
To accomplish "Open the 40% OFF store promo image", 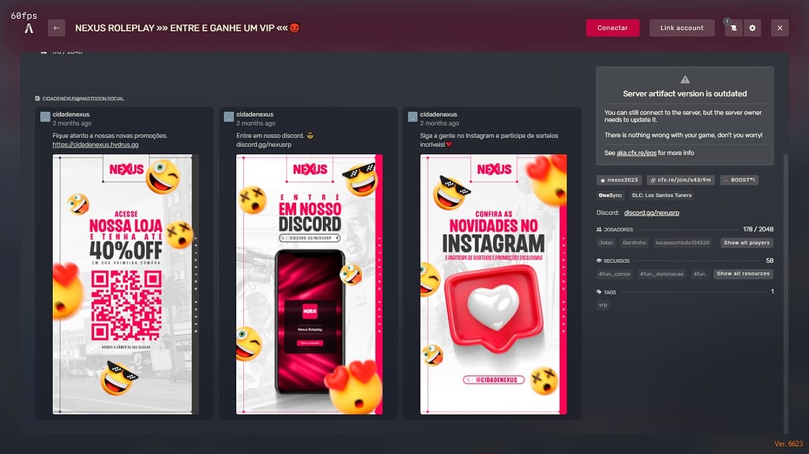I will pos(122,283).
